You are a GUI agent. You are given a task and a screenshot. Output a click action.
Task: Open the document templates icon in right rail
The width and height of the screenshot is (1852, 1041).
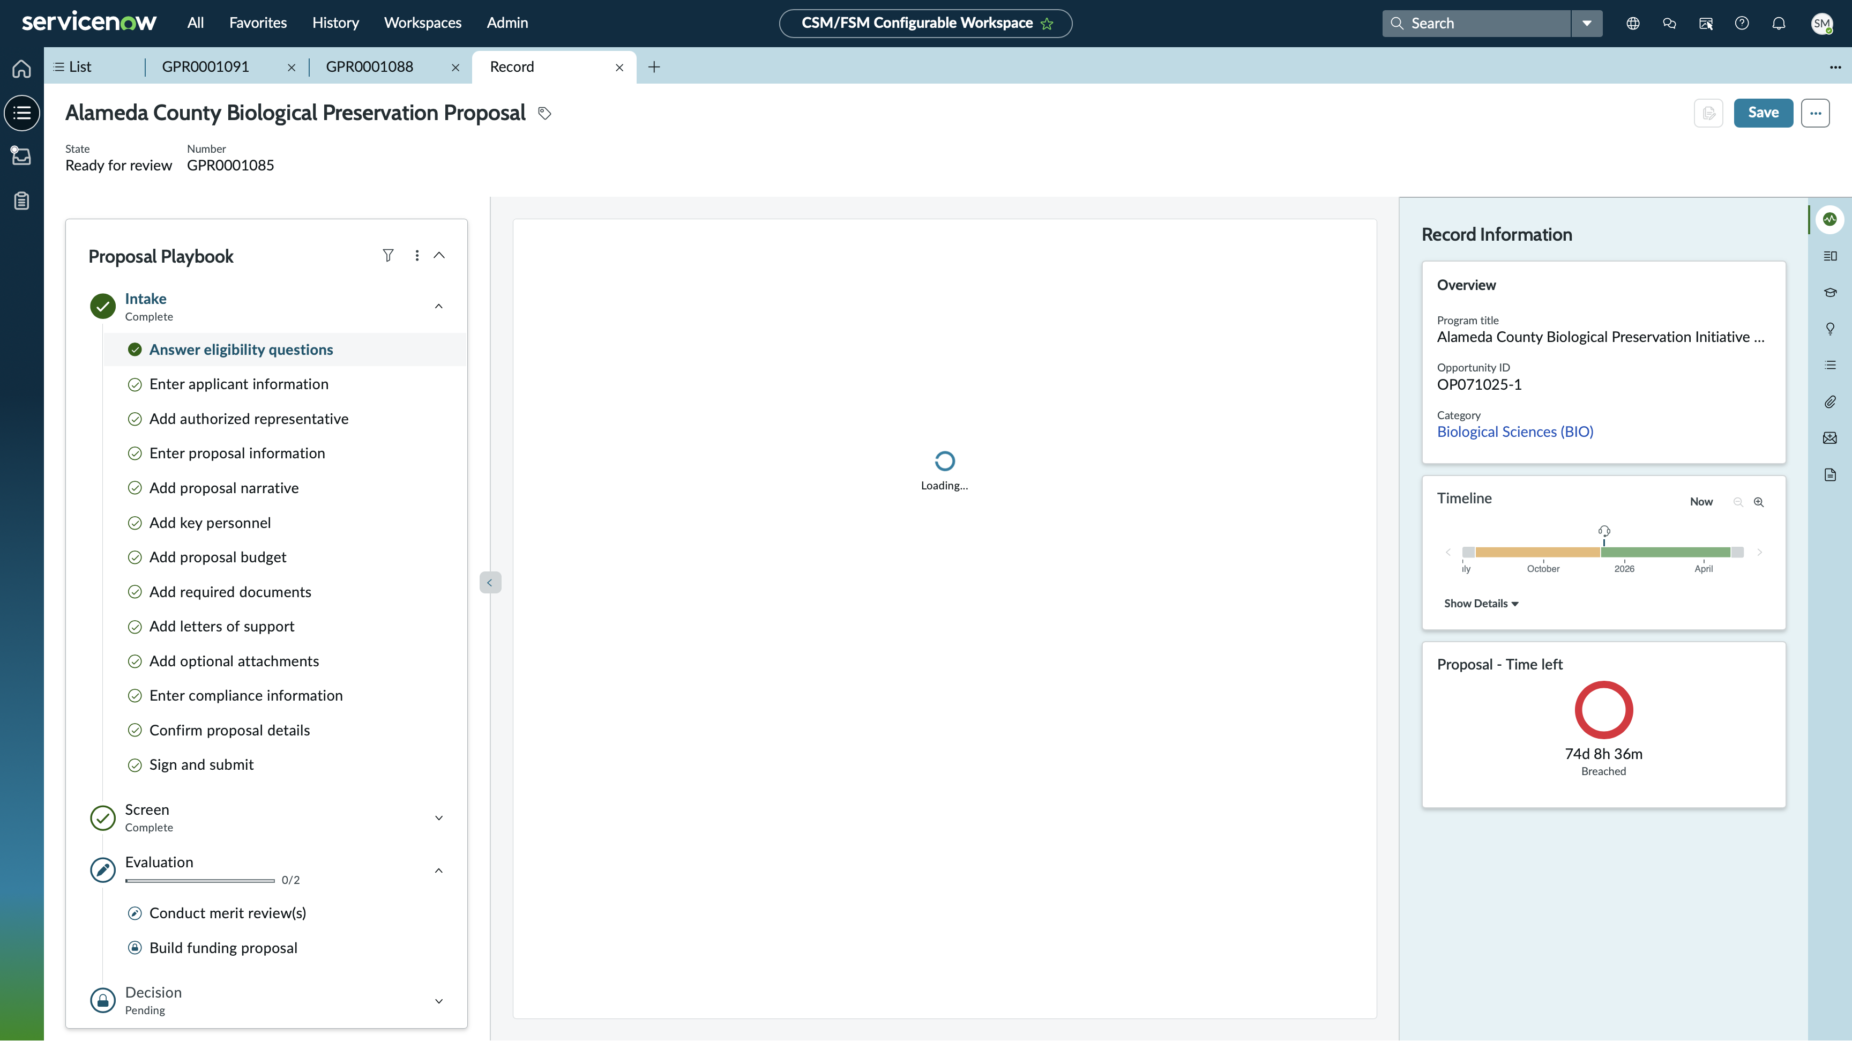click(1829, 474)
